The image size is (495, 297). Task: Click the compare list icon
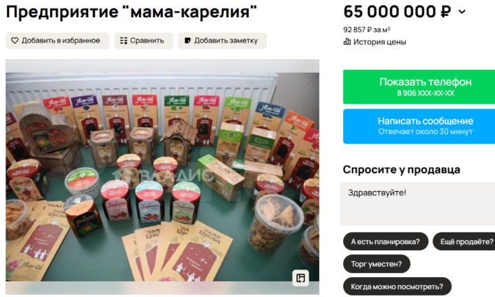(124, 41)
